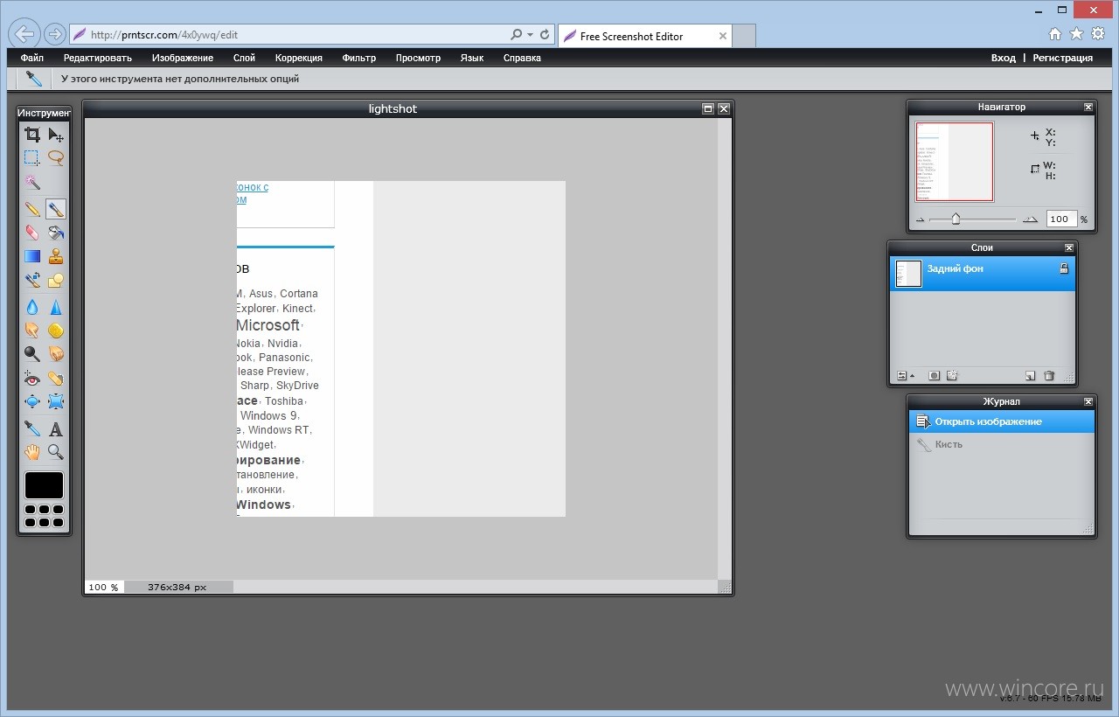Click the navigator zoom percent field
This screenshot has height=717, width=1119.
(x=1060, y=219)
